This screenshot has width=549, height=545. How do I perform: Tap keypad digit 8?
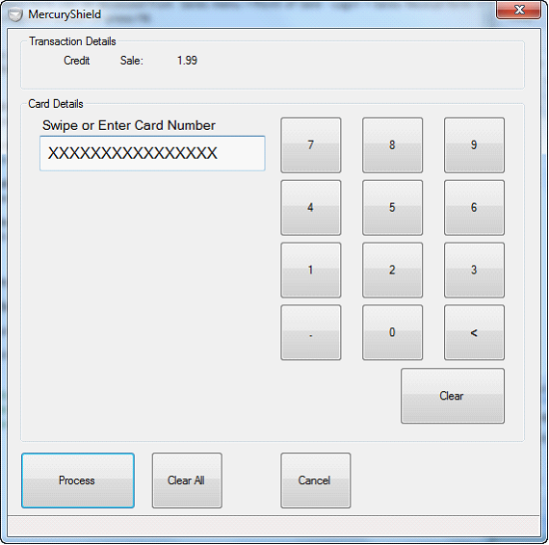[392, 144]
